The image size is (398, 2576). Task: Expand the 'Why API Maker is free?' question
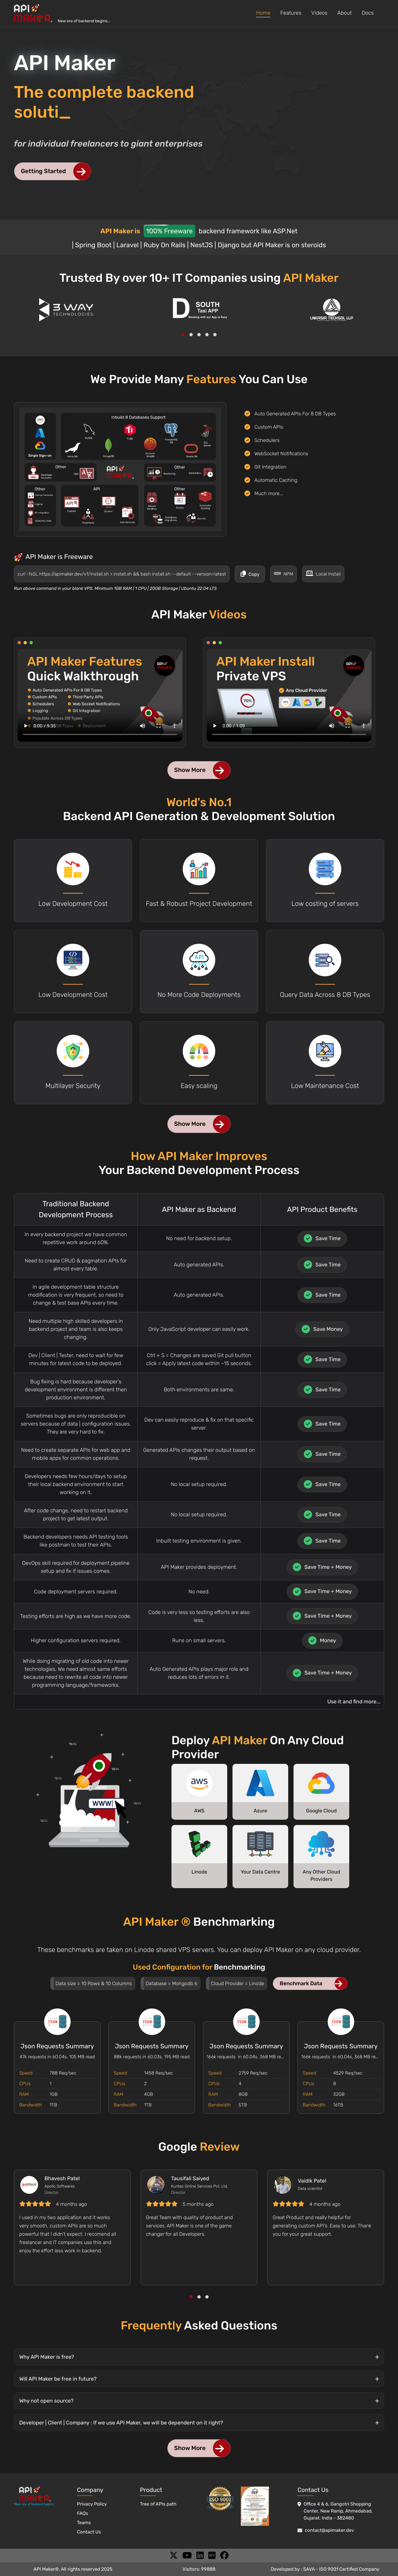pos(198,2357)
